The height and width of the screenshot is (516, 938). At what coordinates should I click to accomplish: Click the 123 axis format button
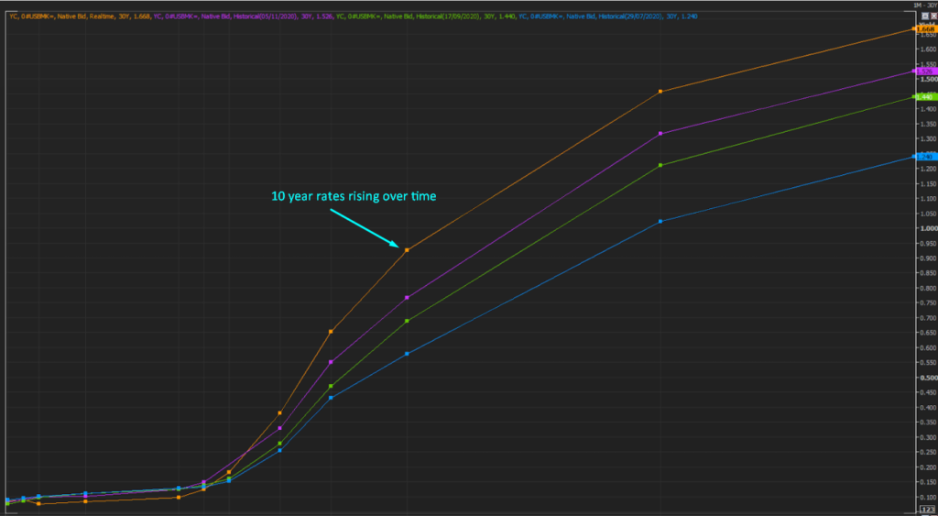pyautogui.click(x=925, y=507)
